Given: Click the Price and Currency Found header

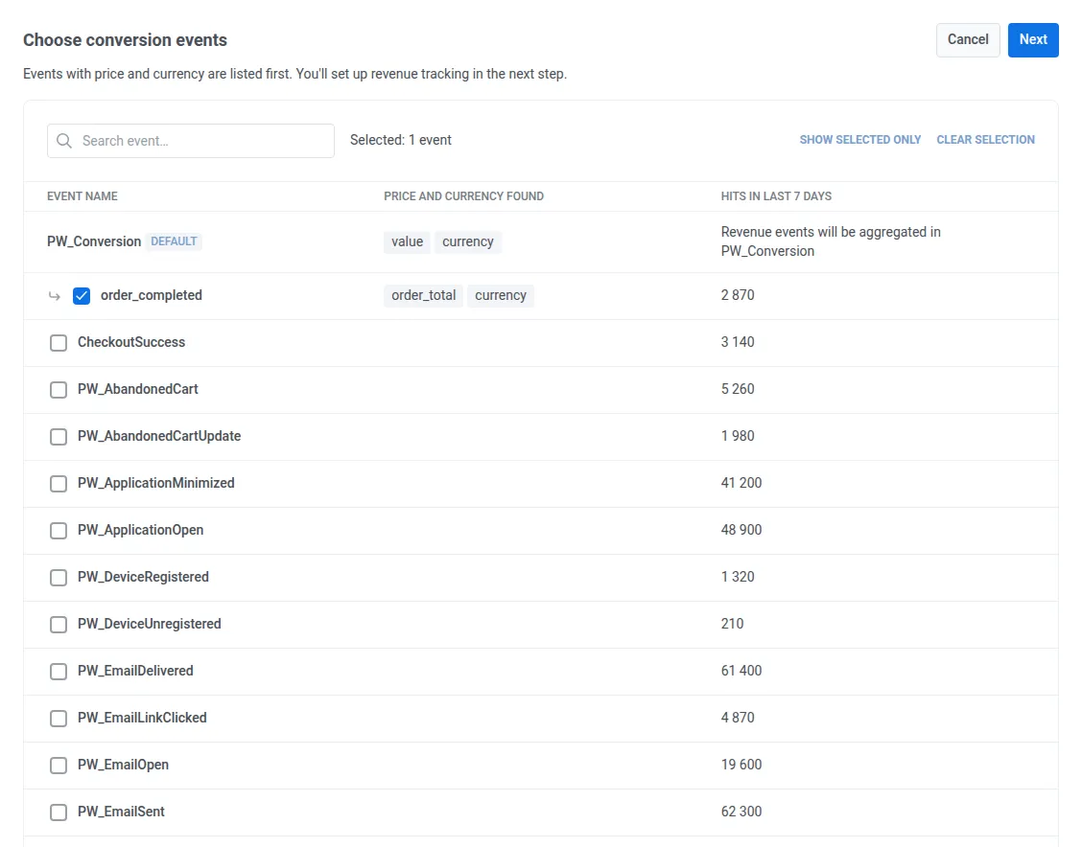Looking at the screenshot, I should 463,196.
